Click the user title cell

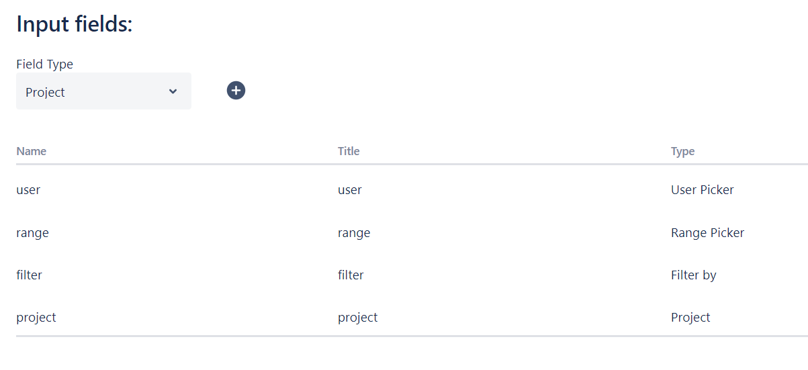[350, 190]
